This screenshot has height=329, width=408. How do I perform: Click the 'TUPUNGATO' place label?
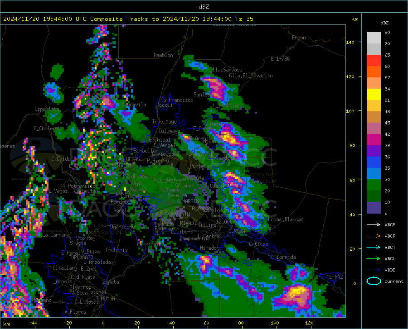[x=81, y=257]
